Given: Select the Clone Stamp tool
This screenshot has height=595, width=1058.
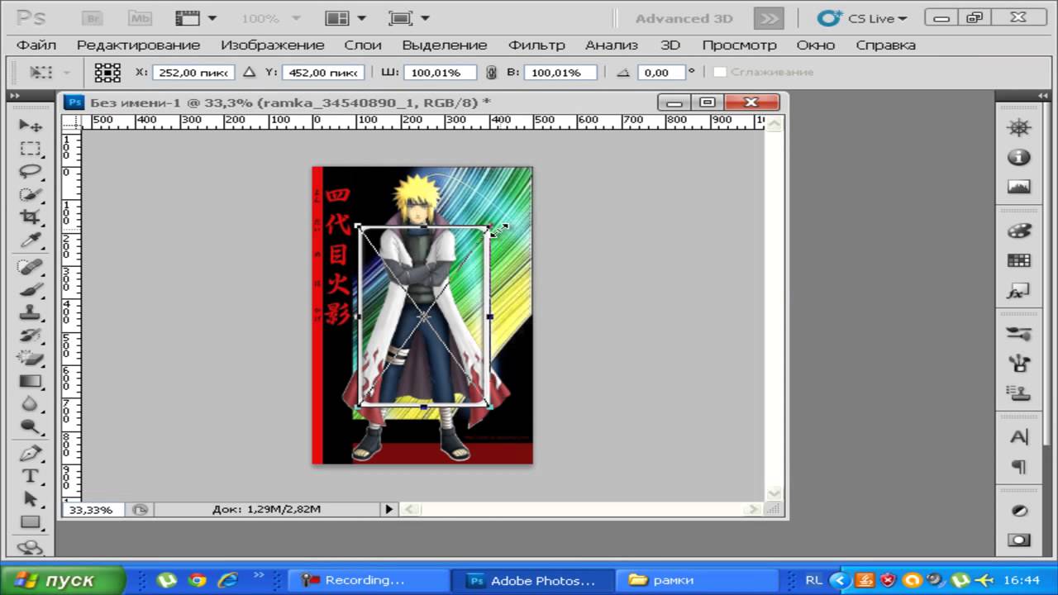Looking at the screenshot, I should click(x=31, y=312).
